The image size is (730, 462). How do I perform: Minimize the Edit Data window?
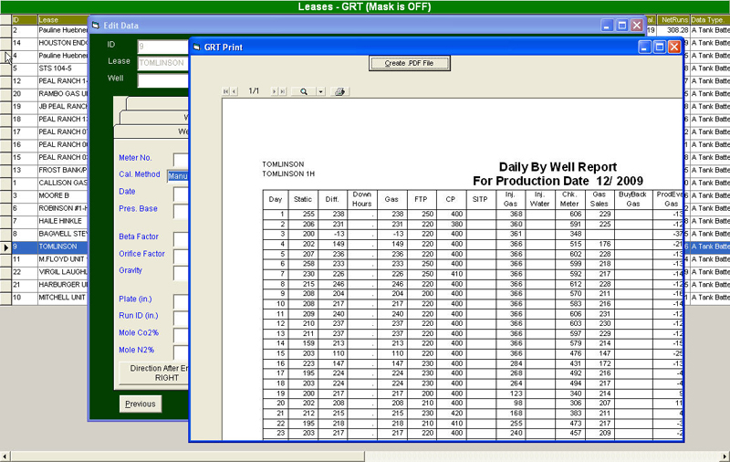607,26
